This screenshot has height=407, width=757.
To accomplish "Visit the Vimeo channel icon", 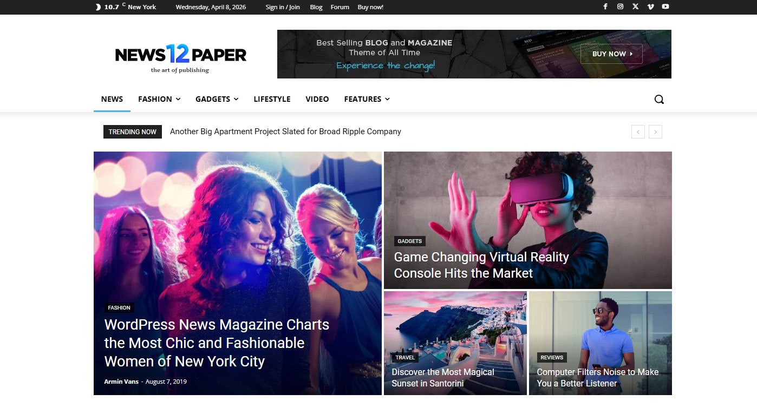I will tap(650, 6).
